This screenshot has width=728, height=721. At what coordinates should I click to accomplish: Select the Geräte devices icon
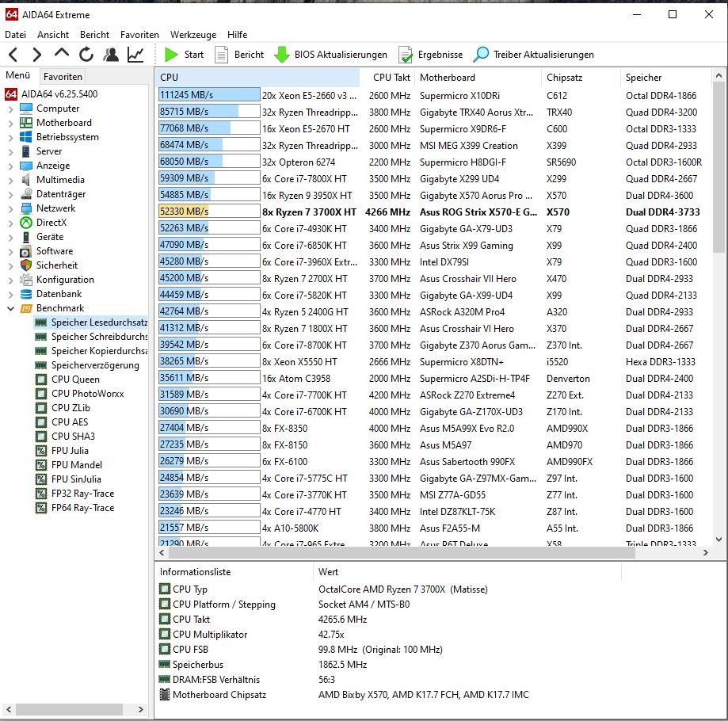pos(26,237)
